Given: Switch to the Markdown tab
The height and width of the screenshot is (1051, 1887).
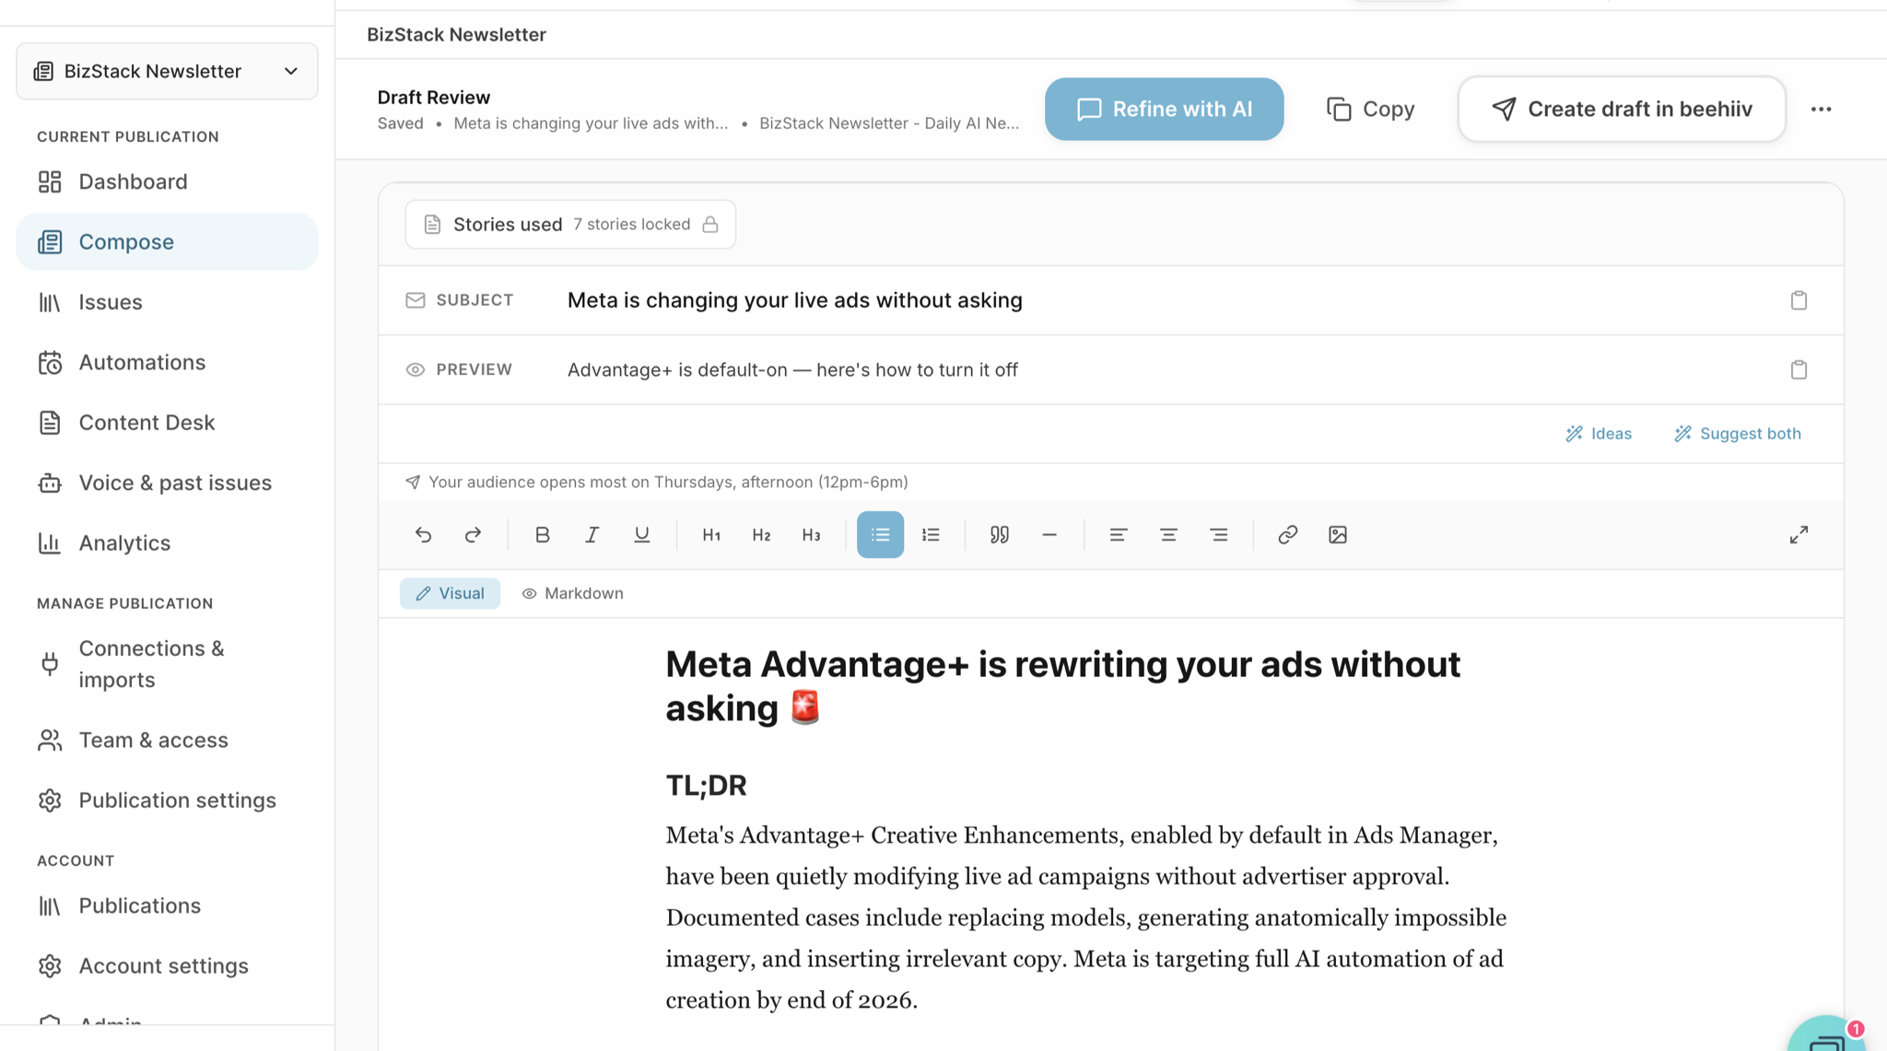Looking at the screenshot, I should [x=572, y=593].
